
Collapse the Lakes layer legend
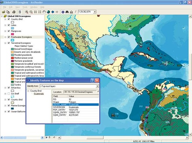[x=5, y=25]
